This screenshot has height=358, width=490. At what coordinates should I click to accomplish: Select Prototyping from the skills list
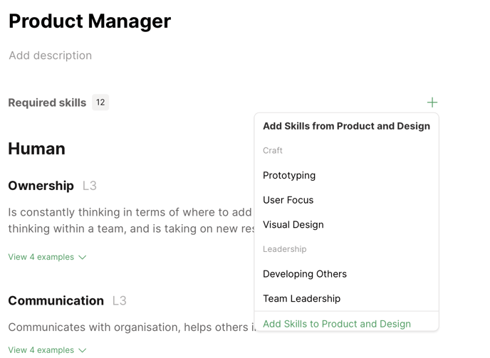pyautogui.click(x=289, y=175)
